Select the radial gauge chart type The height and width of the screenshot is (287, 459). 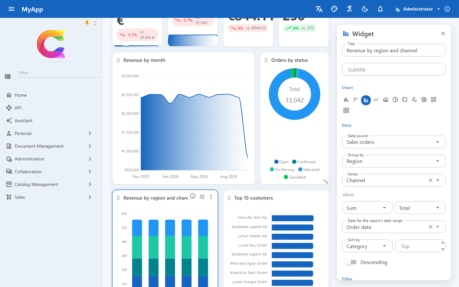tap(424, 100)
